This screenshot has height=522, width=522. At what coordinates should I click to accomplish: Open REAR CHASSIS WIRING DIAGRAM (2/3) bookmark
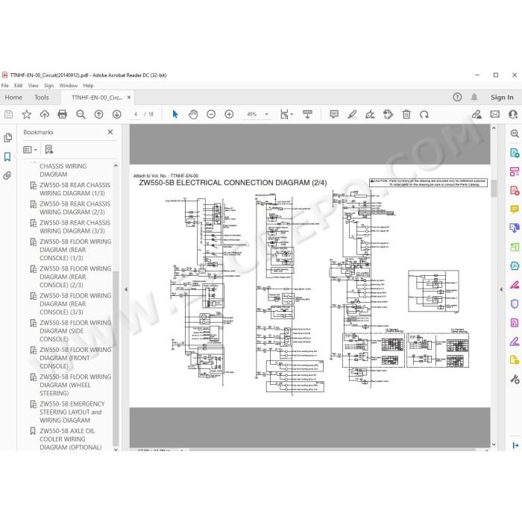[75, 208]
